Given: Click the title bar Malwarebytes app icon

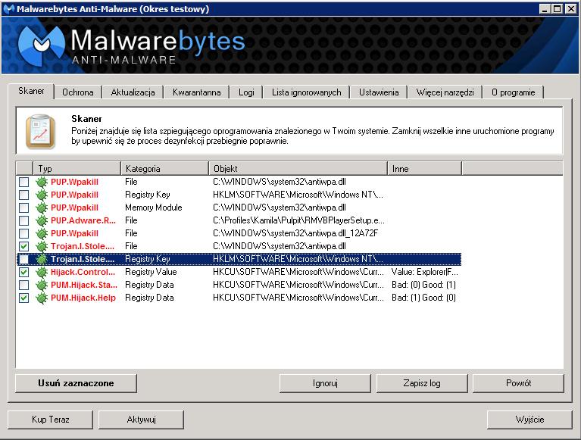Looking at the screenshot, I should click(x=8, y=8).
